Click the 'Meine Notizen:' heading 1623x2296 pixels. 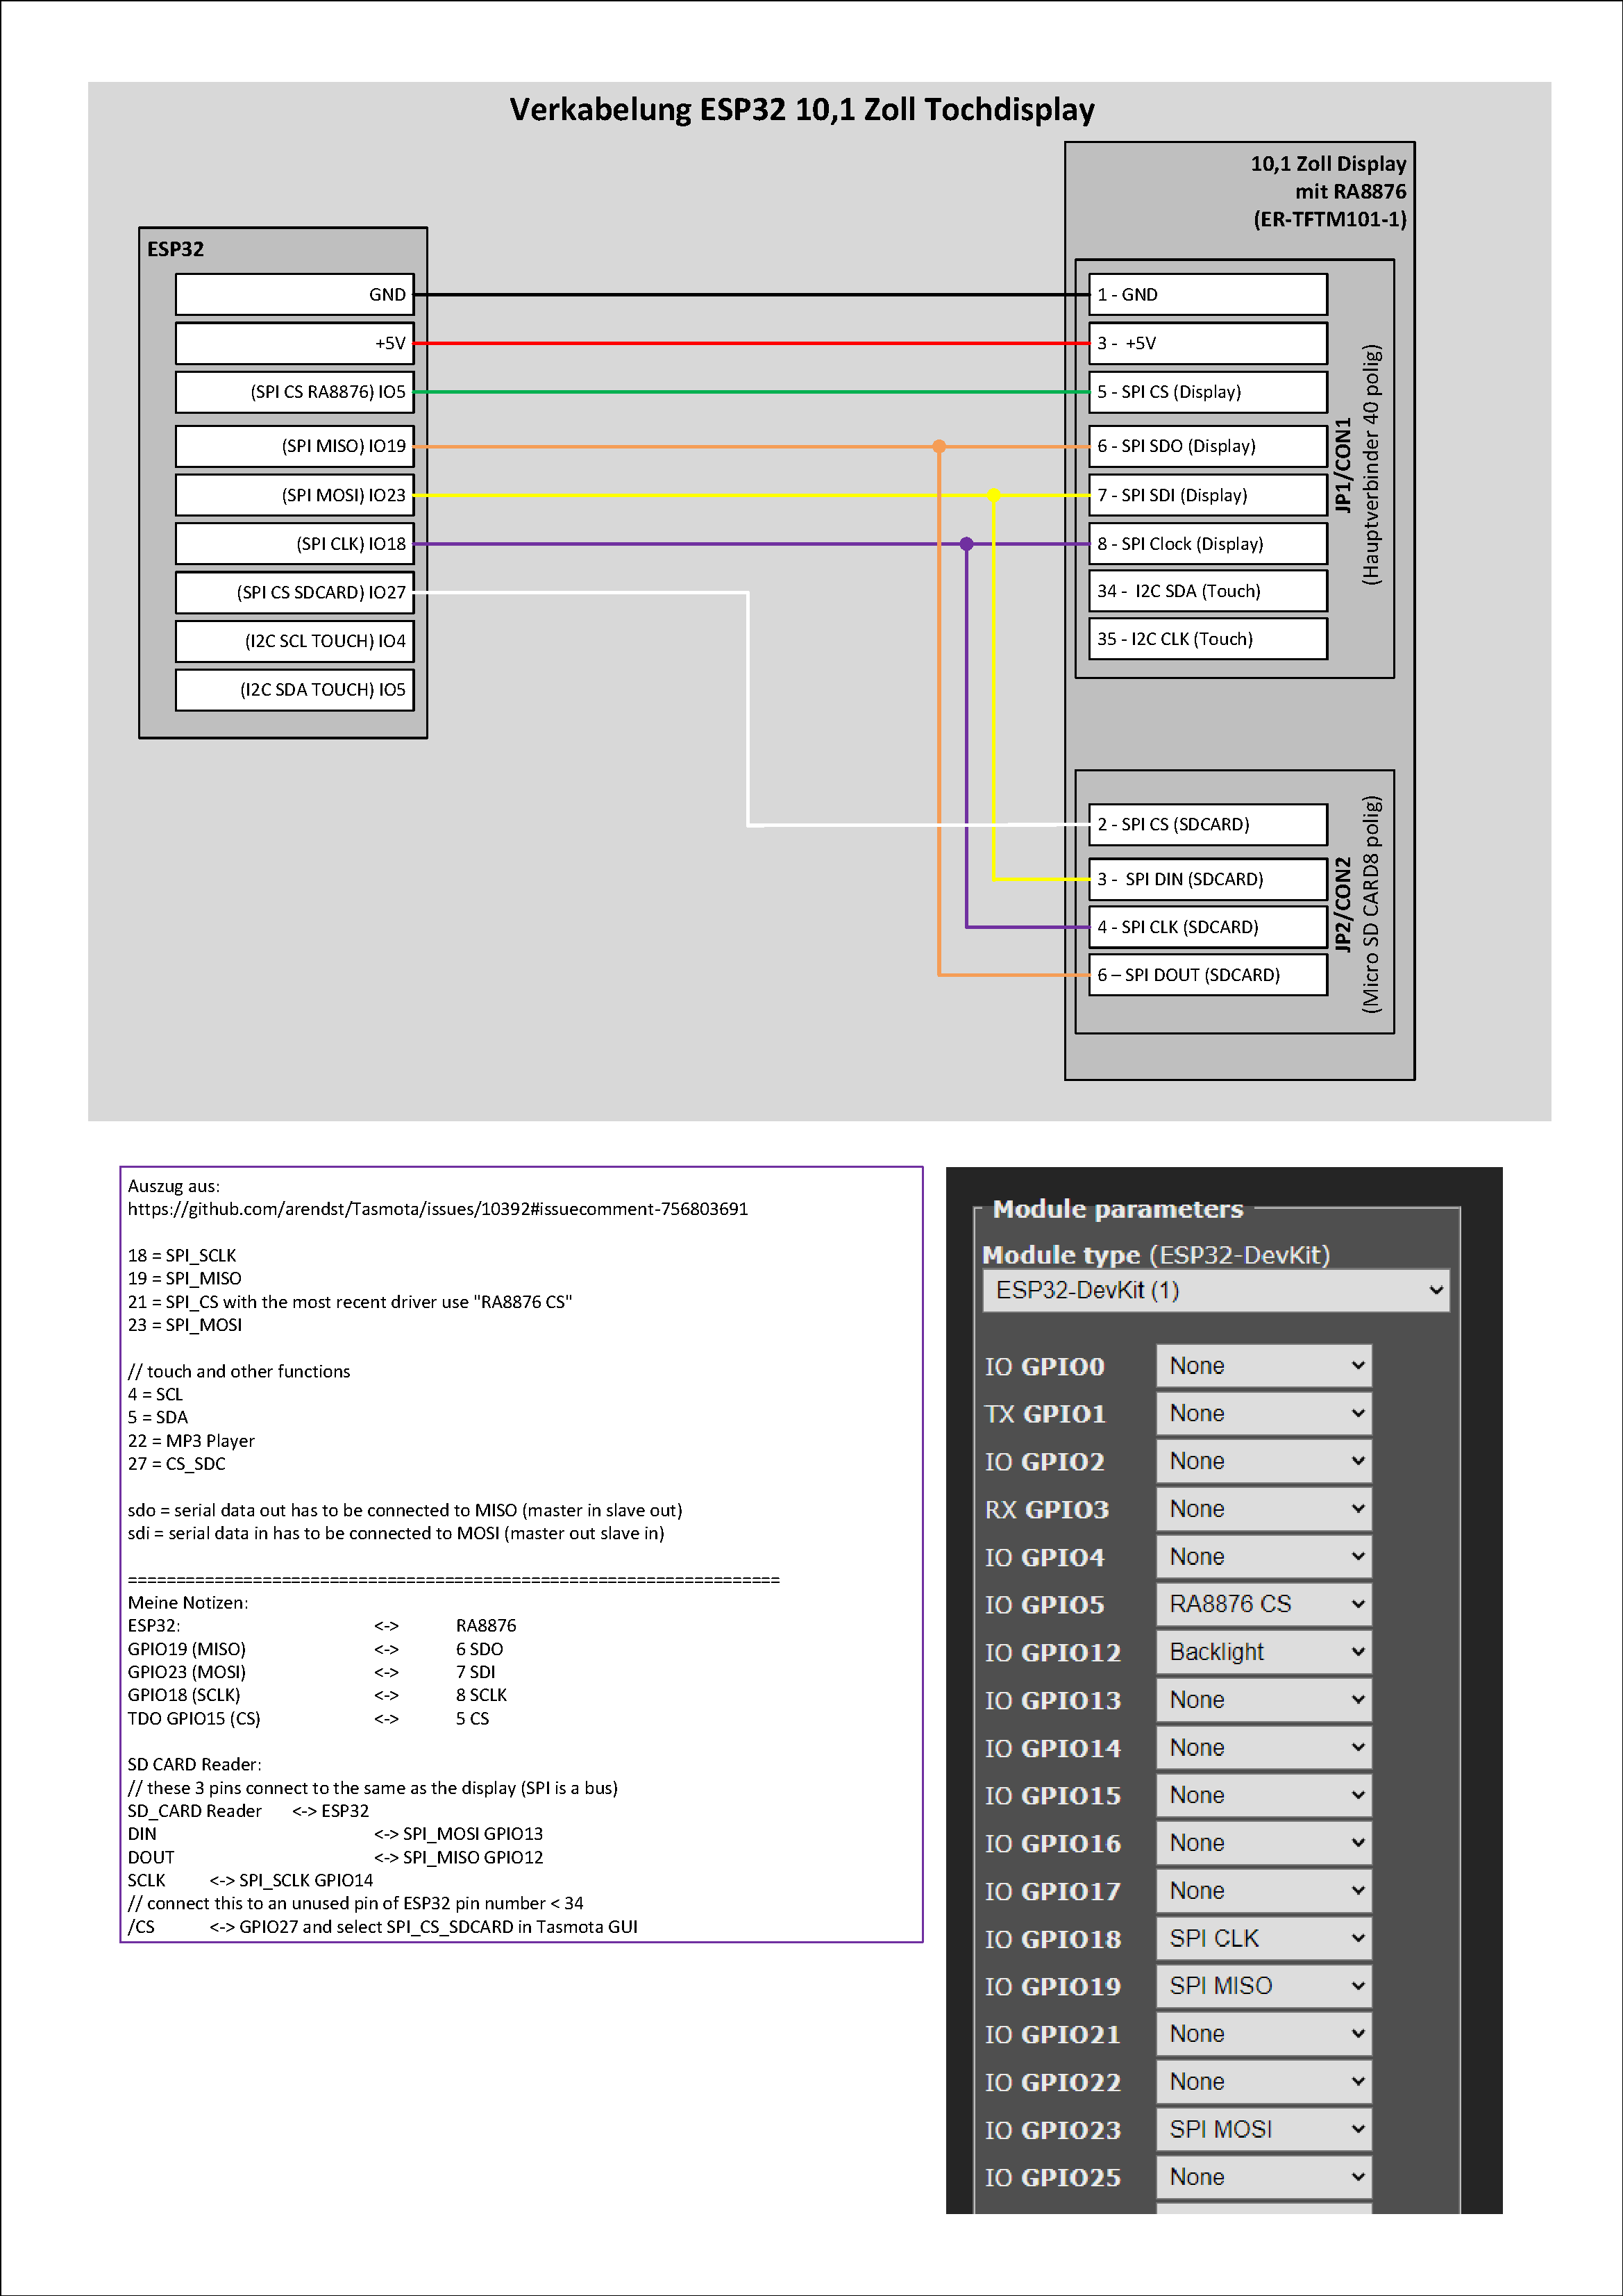coord(188,1603)
